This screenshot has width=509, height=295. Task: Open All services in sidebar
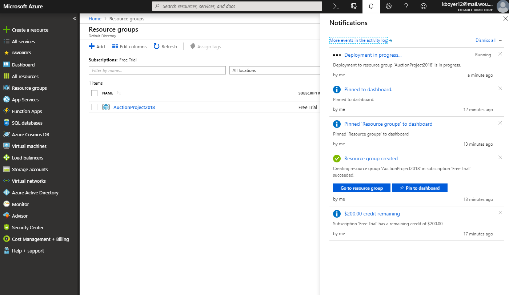(x=23, y=41)
